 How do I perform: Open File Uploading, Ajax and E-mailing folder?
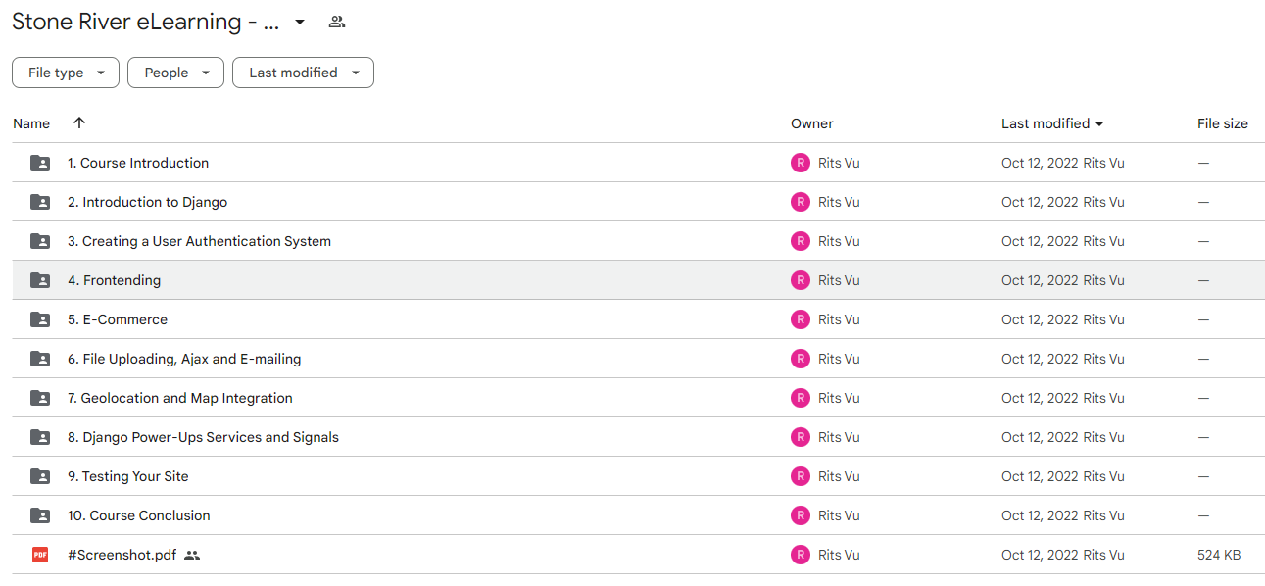184,359
